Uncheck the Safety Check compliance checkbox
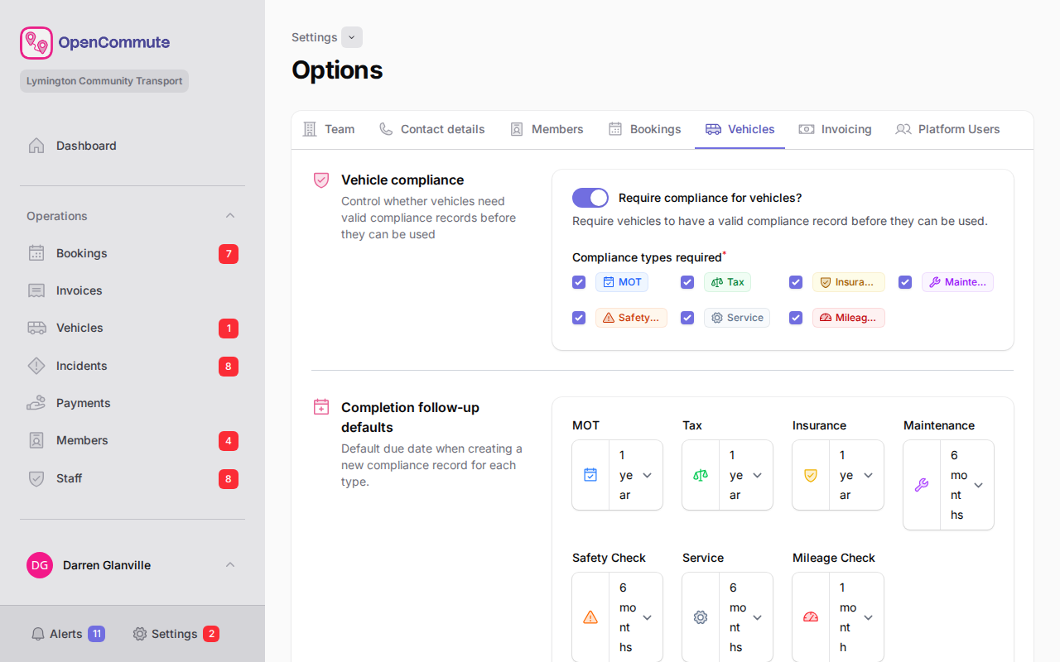 click(x=579, y=318)
